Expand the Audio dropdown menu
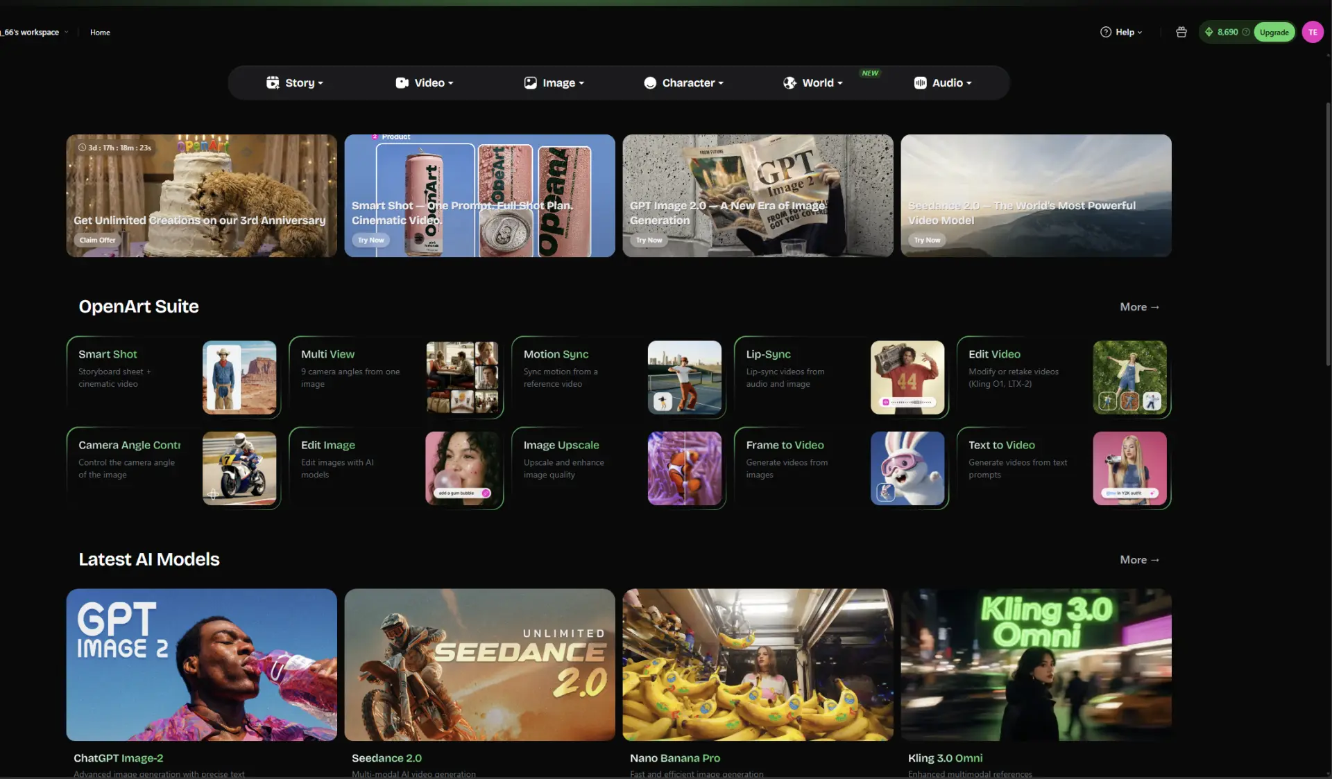 [x=943, y=82]
